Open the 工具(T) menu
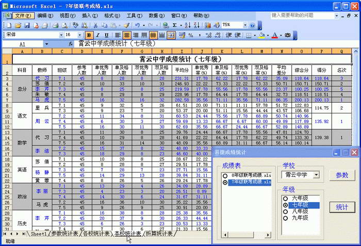Viewport: 361px width, 246px height. coord(135,15)
